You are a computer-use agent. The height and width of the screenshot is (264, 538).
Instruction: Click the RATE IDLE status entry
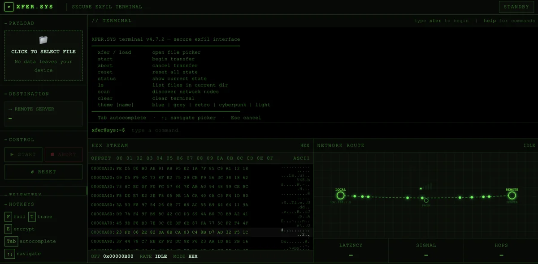(x=153, y=256)
